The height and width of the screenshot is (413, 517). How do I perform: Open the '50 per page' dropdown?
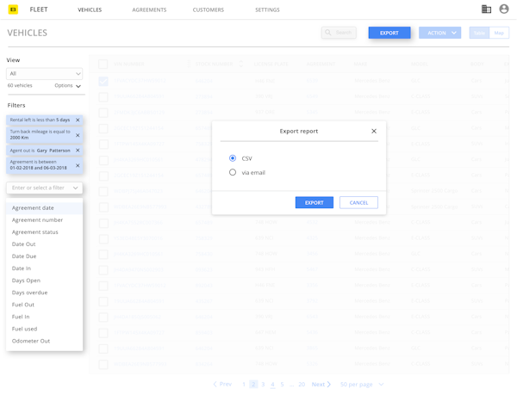[x=362, y=385]
